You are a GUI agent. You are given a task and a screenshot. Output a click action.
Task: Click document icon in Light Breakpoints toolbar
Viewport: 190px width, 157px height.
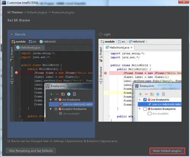pyautogui.click(x=163, y=94)
